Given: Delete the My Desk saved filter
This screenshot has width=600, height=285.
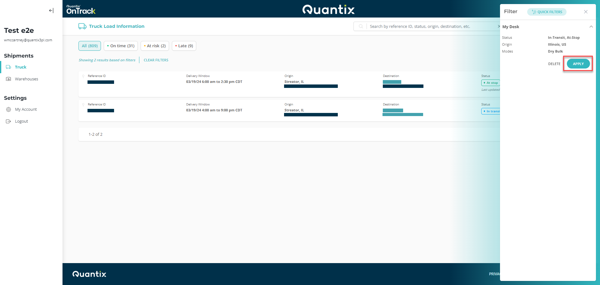Looking at the screenshot, I should coord(554,64).
